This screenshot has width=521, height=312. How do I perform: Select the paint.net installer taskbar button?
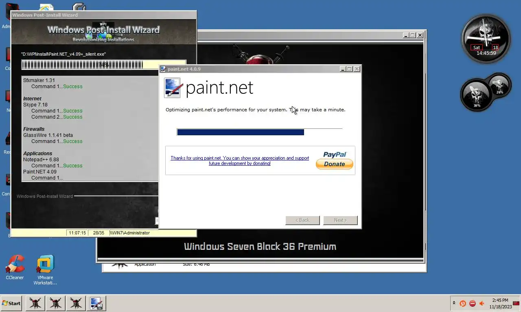(x=96, y=303)
